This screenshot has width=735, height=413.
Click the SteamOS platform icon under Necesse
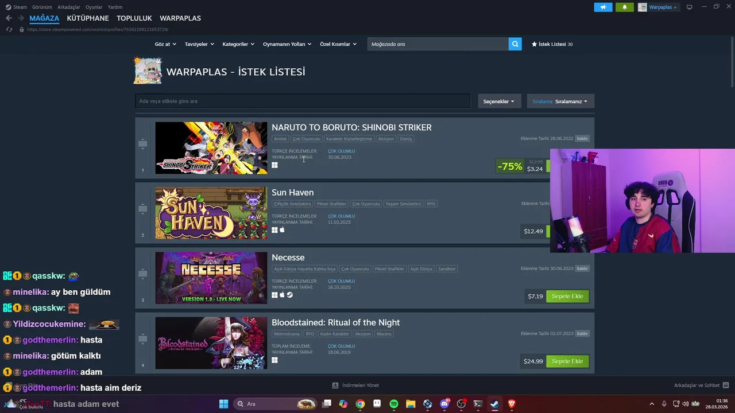tap(289, 295)
